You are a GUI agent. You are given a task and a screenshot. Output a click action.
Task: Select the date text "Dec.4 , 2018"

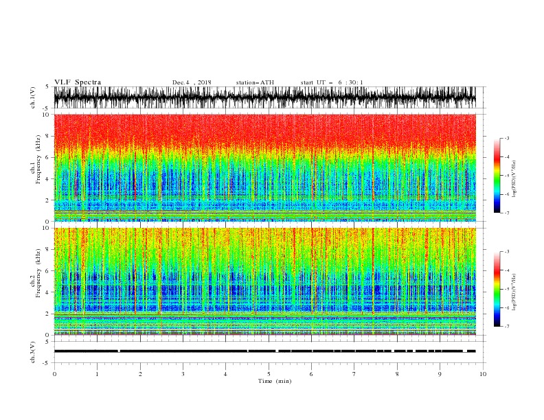pyautogui.click(x=192, y=82)
